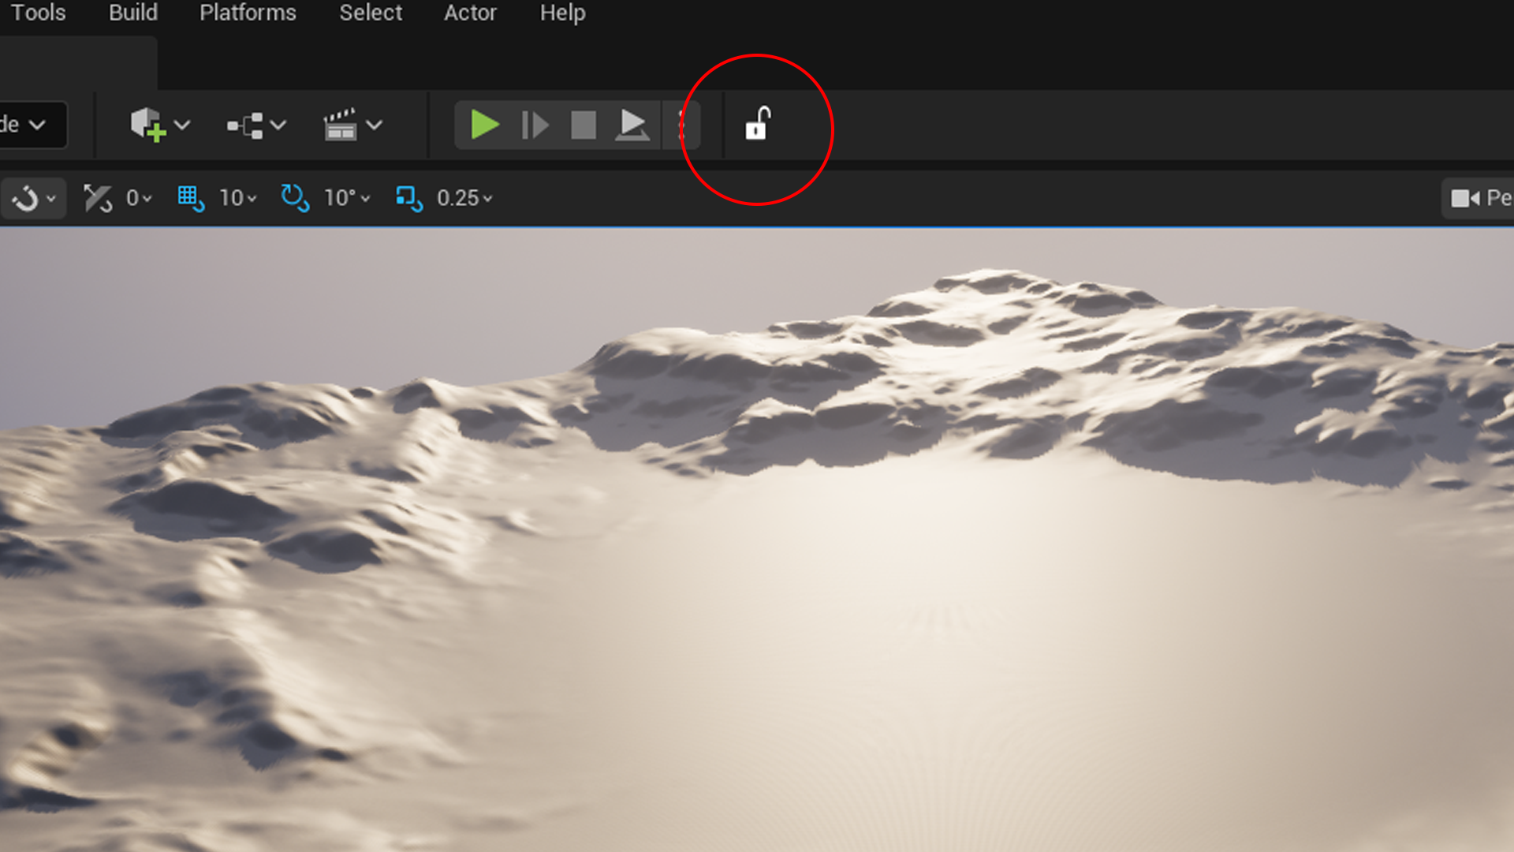Expand rotation snap angle 10° value
The image size is (1514, 852).
pos(347,197)
